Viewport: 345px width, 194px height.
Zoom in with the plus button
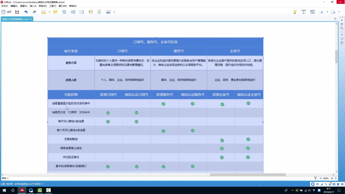(x=332, y=178)
